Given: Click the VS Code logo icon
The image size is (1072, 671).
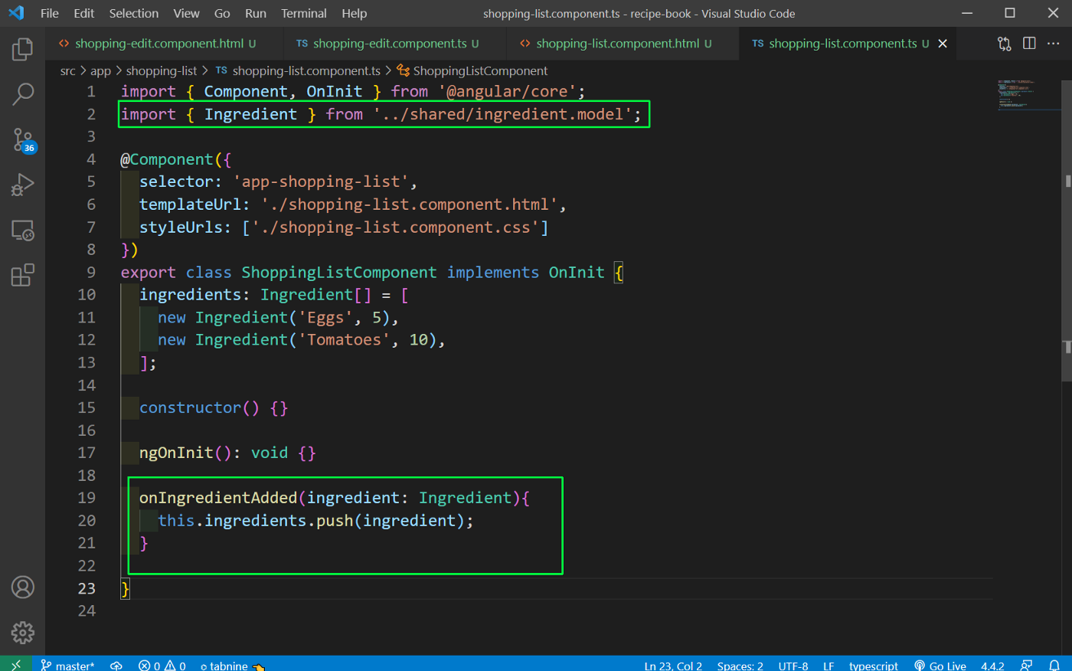Looking at the screenshot, I should 16,13.
